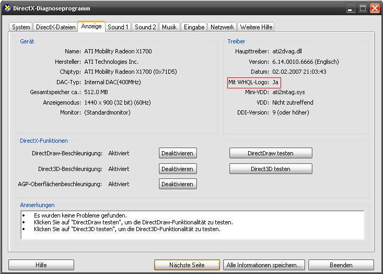Image resolution: width=383 pixels, height=274 pixels.
Task: Click the 'Anmerkungen' group heading
Action: [x=37, y=205]
